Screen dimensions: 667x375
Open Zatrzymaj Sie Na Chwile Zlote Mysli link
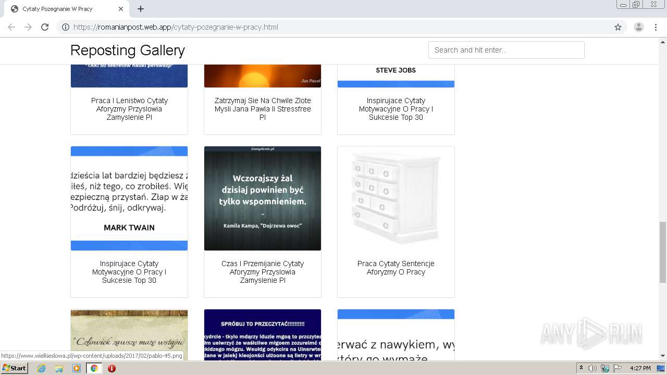pos(263,109)
